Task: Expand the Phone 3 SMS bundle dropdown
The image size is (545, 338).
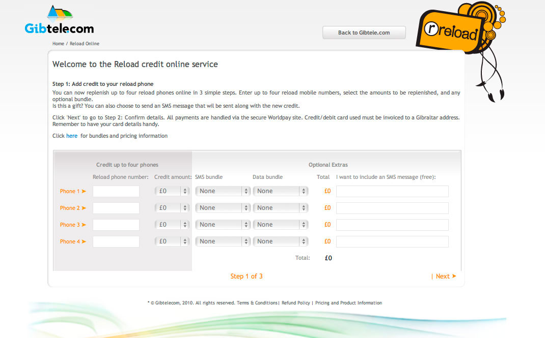Action: tap(223, 225)
